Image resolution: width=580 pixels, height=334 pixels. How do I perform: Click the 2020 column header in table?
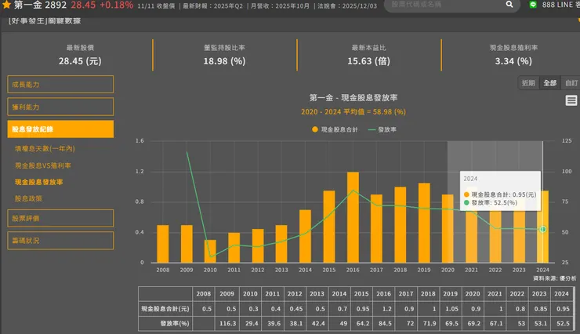click(x=473, y=294)
